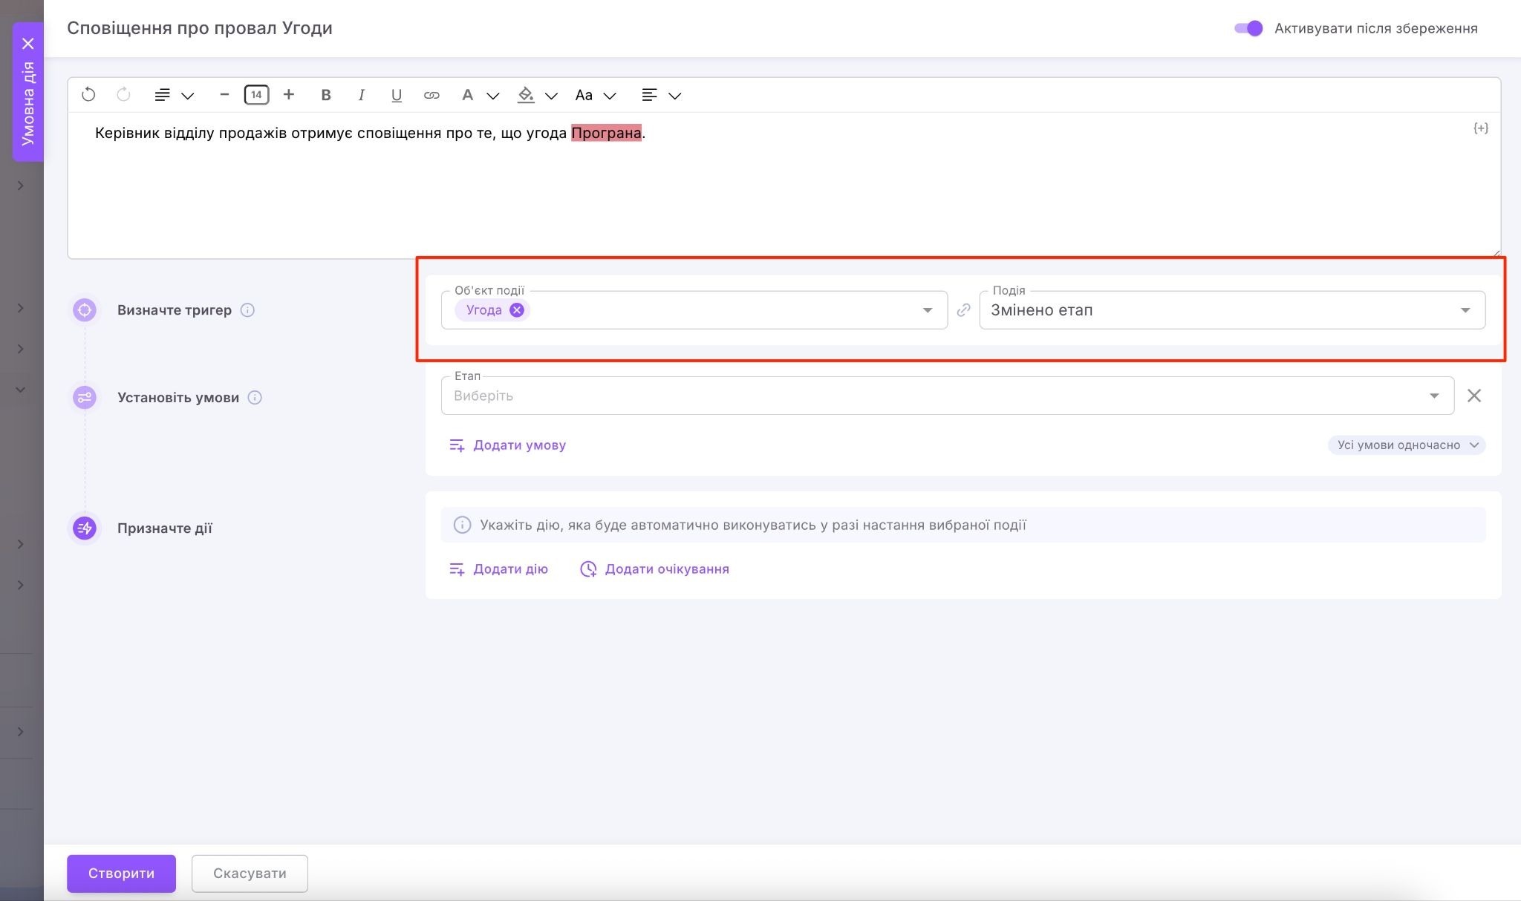
Task: Toggle Активувати після збереження switch
Action: click(1248, 28)
